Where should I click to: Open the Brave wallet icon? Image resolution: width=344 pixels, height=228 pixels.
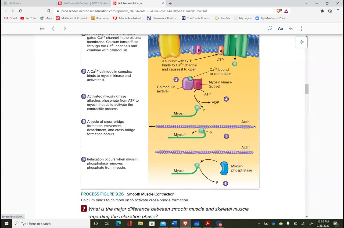[330, 11]
